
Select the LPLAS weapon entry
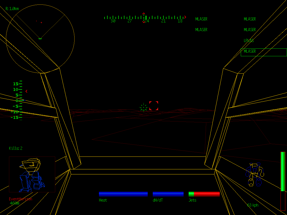click(x=249, y=41)
